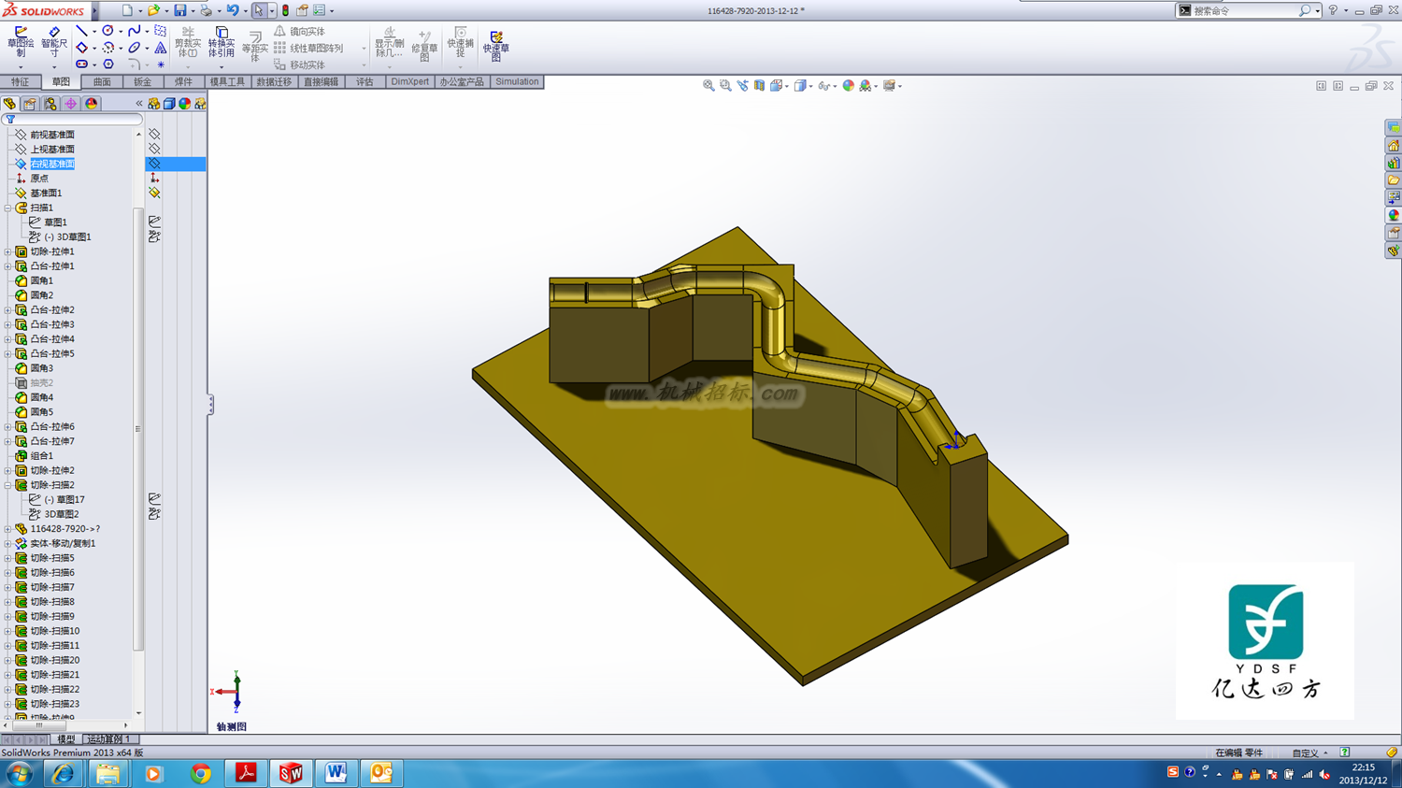The image size is (1402, 788).
Task: Click the search commands (搜索命令) field
Action: [1243, 10]
